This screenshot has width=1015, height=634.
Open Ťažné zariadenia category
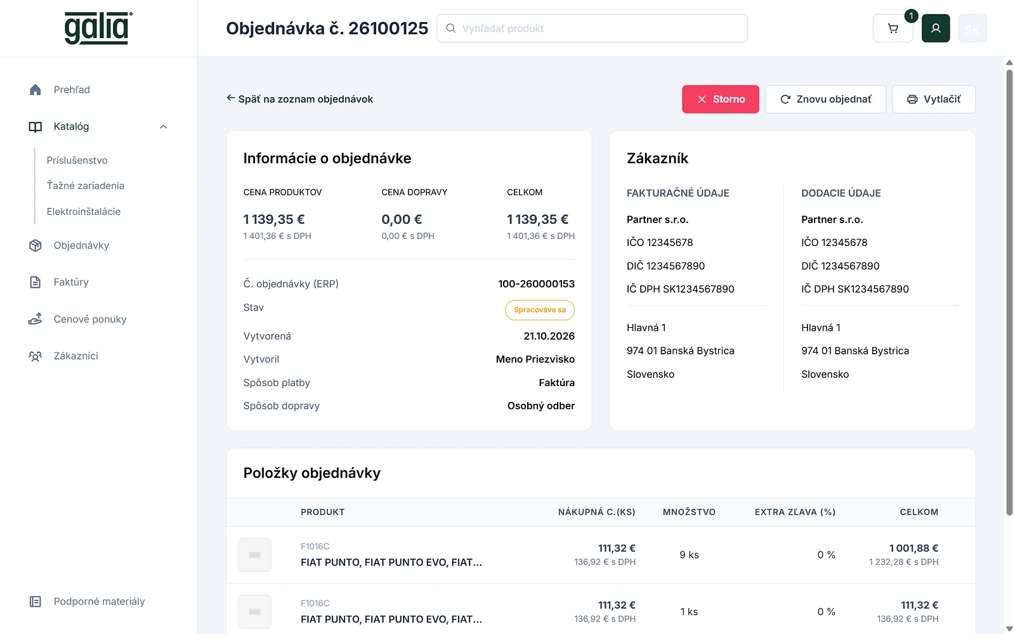pyautogui.click(x=85, y=186)
